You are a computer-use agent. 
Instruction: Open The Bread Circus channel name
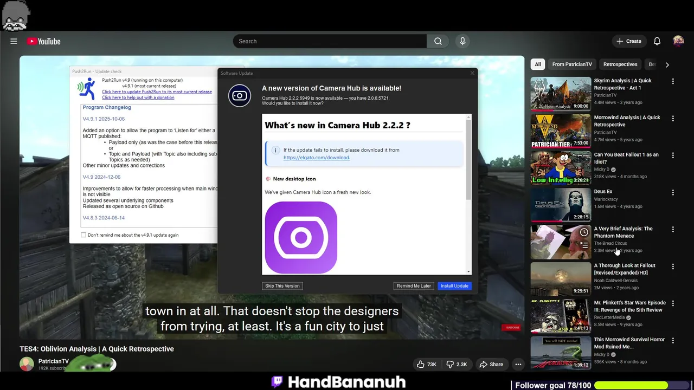pos(611,243)
